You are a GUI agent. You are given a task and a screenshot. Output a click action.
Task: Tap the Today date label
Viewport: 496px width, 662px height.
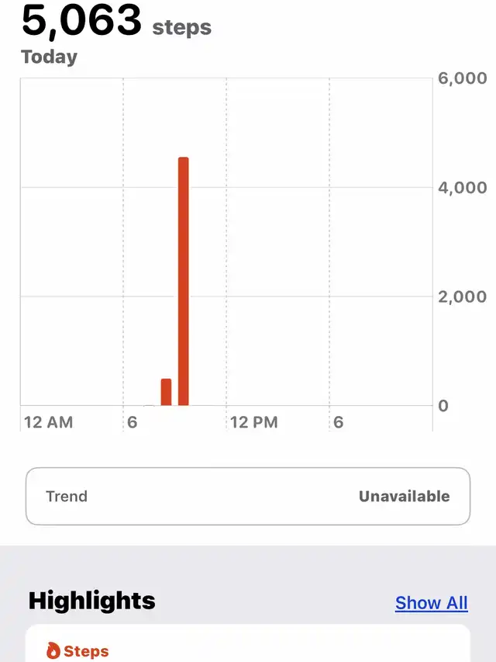50,57
